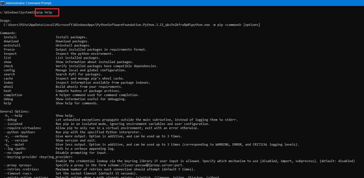Click the 'Install packages.' description

point(71,37)
